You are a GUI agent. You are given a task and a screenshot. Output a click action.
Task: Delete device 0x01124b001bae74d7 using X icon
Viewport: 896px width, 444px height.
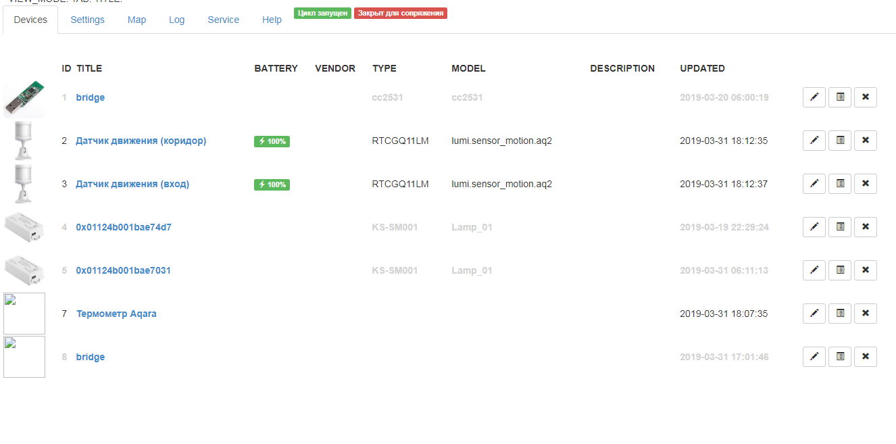(x=866, y=227)
